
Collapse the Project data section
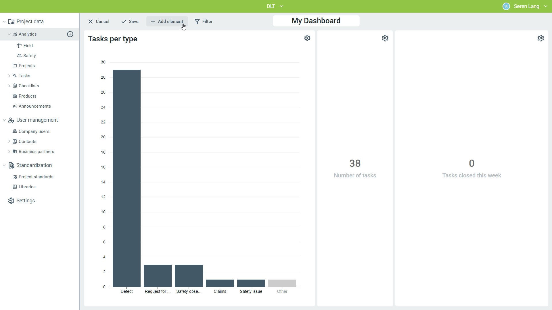[x=4, y=22]
